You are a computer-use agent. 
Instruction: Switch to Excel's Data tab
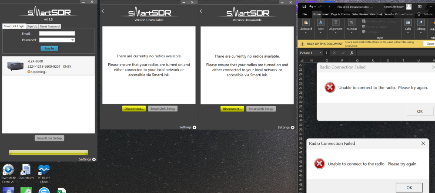pos(355,14)
